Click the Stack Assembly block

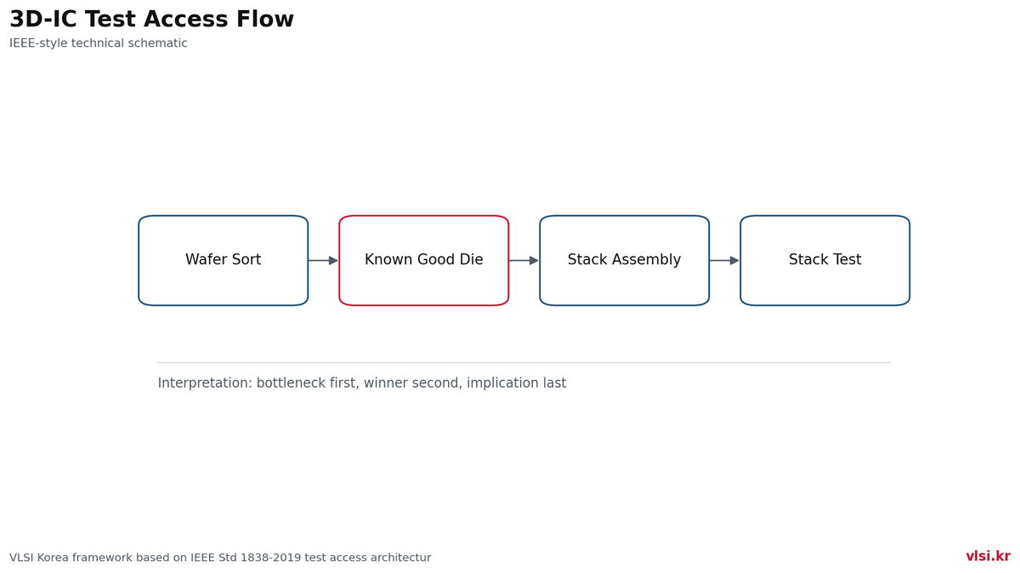click(625, 260)
